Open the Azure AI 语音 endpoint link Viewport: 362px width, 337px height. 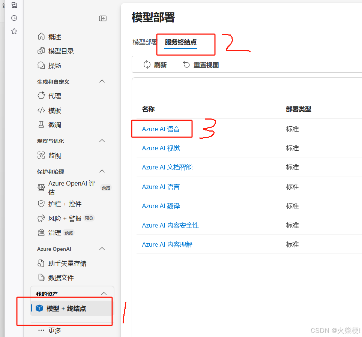[x=161, y=129]
